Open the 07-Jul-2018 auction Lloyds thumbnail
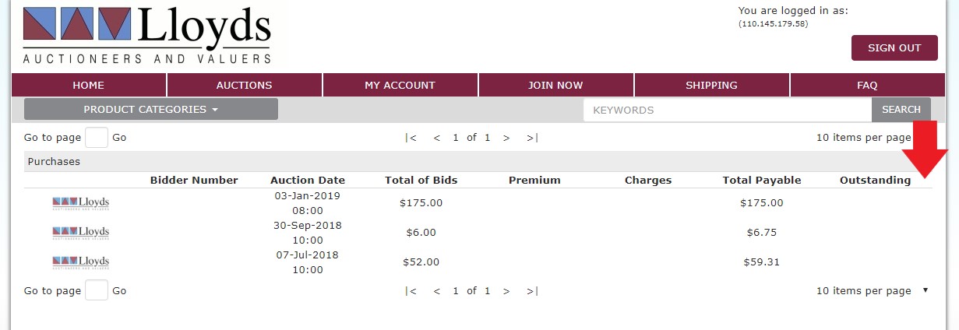959x330 pixels. tap(81, 262)
